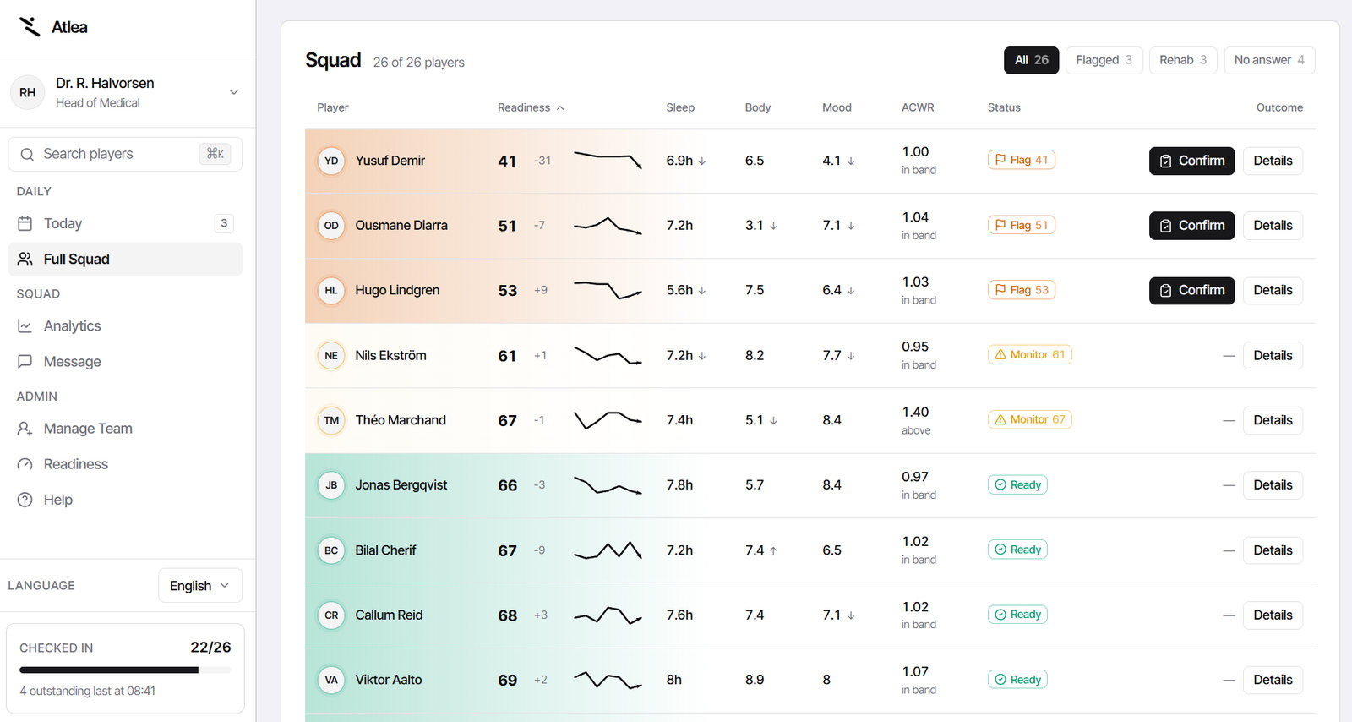Open Details for Théo Marchand
Image resolution: width=1352 pixels, height=722 pixels.
(1273, 420)
